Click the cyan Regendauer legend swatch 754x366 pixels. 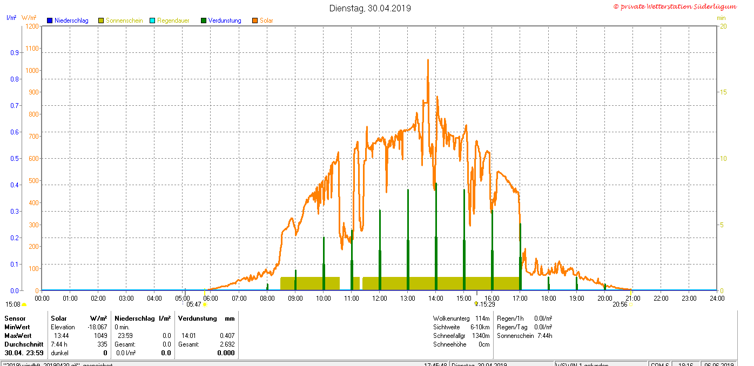point(152,21)
